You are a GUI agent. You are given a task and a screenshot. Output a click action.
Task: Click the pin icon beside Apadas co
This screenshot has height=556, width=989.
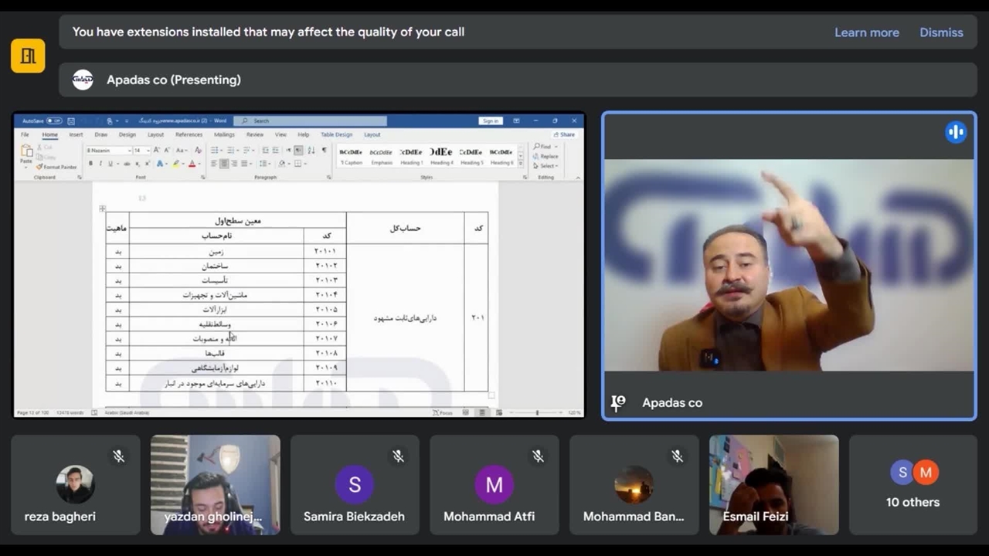(618, 402)
